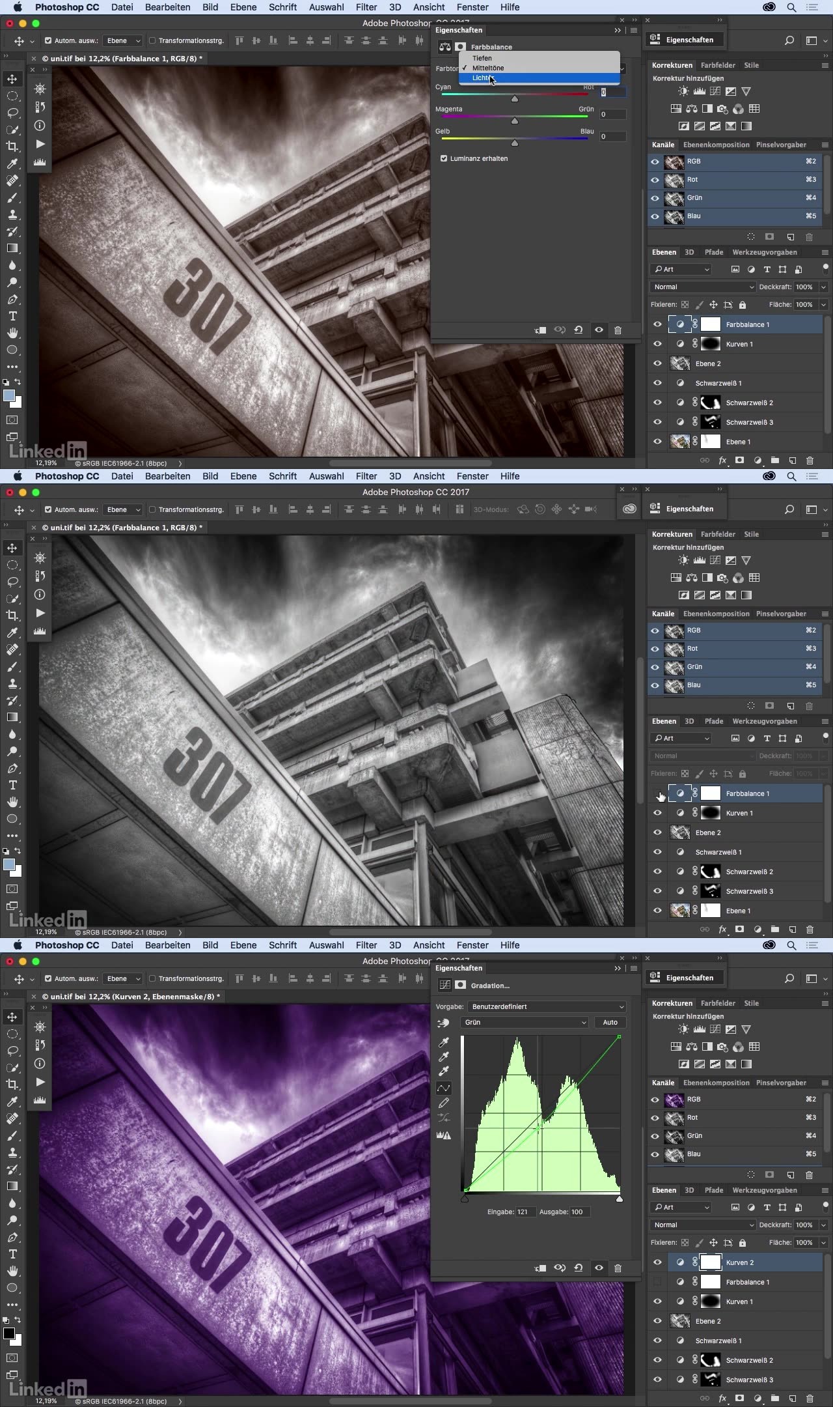Open the Grün channel dropdown

pyautogui.click(x=524, y=1022)
